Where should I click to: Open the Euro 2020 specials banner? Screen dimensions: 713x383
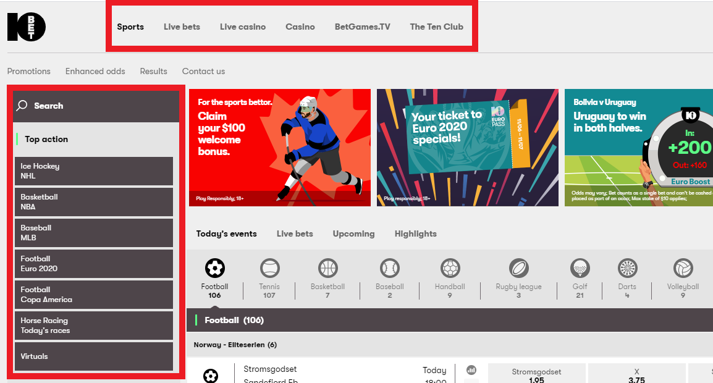(x=468, y=148)
